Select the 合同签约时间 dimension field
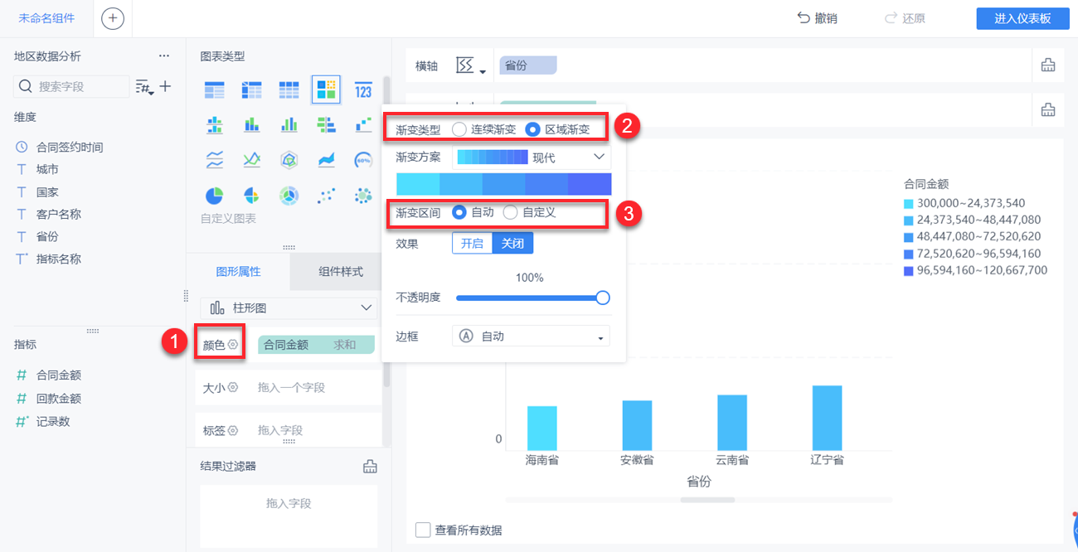 pos(70,147)
